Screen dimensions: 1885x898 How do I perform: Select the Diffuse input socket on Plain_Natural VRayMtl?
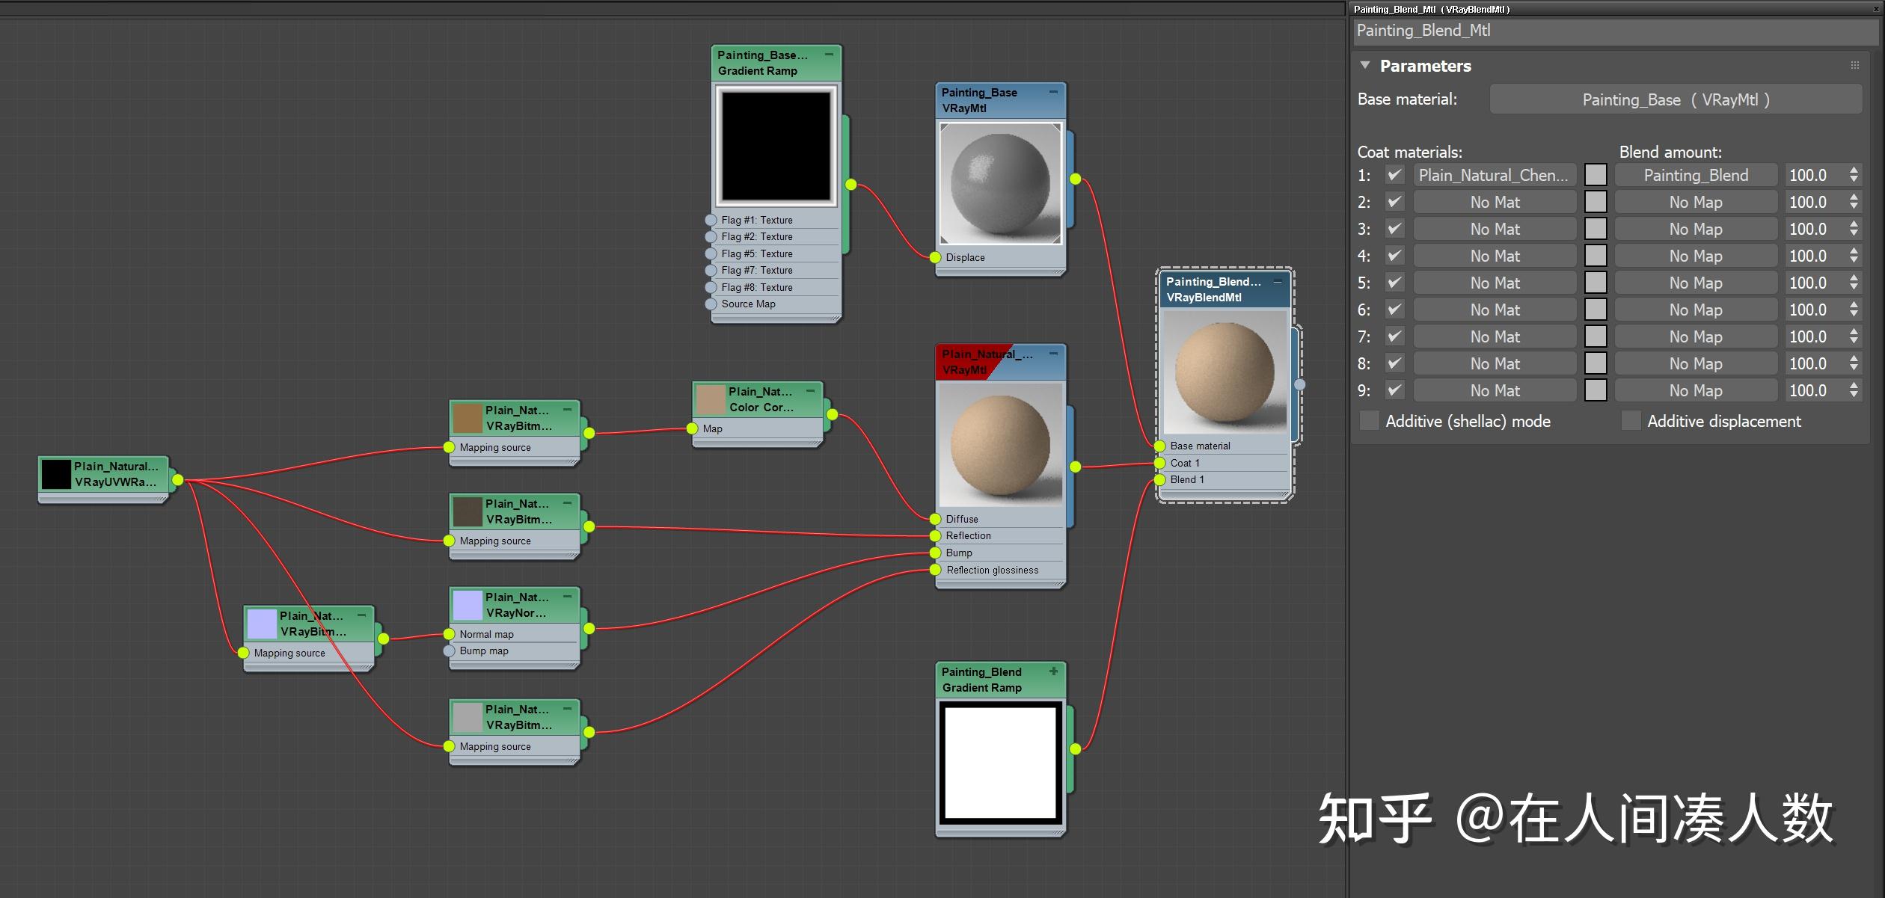[x=935, y=519]
